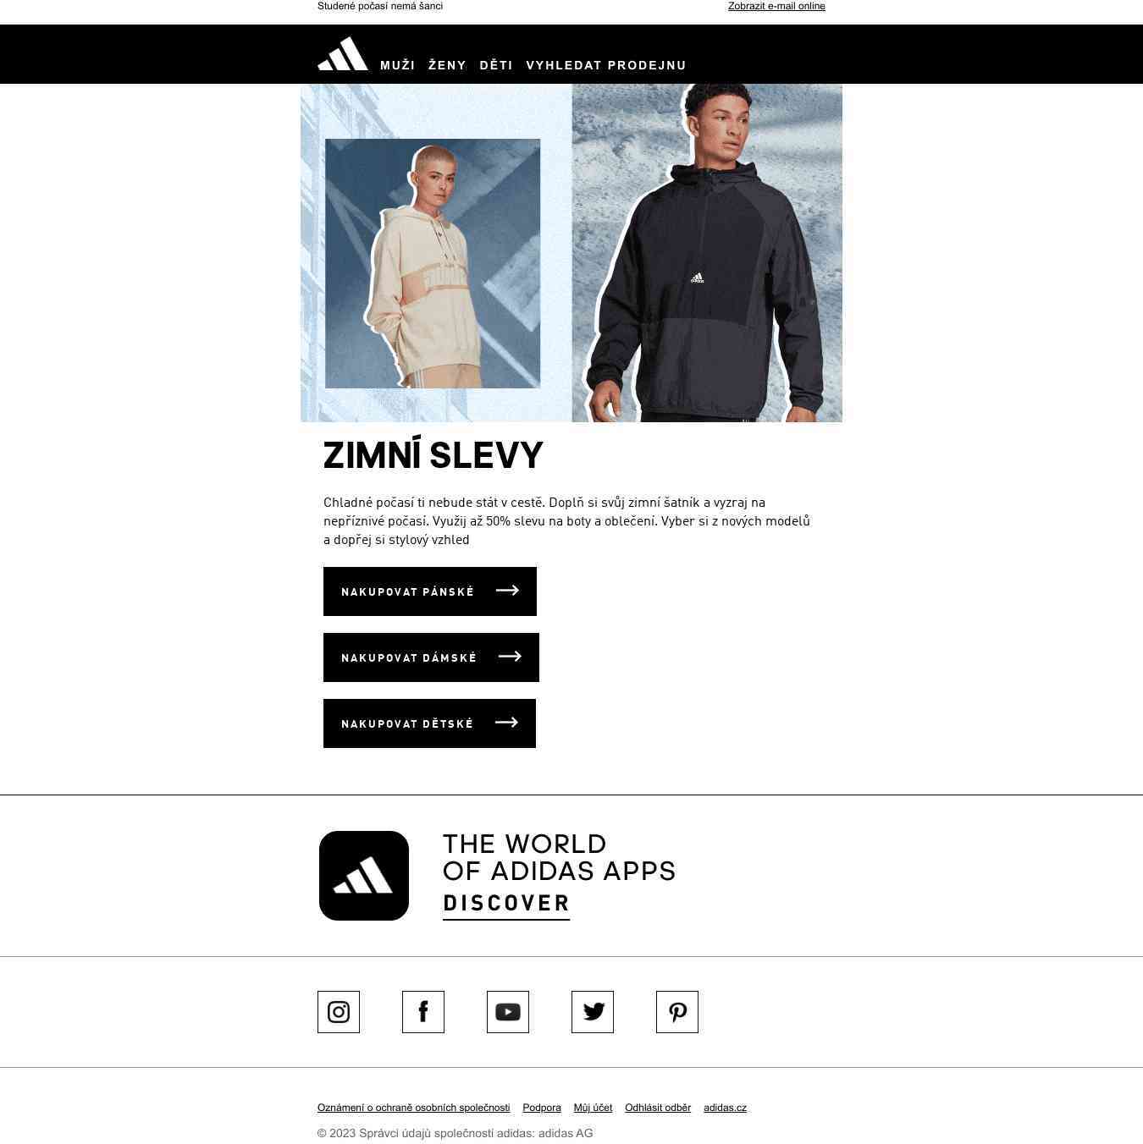Select DĚTI in the navigation bar
This screenshot has width=1143, height=1144.
[496, 65]
